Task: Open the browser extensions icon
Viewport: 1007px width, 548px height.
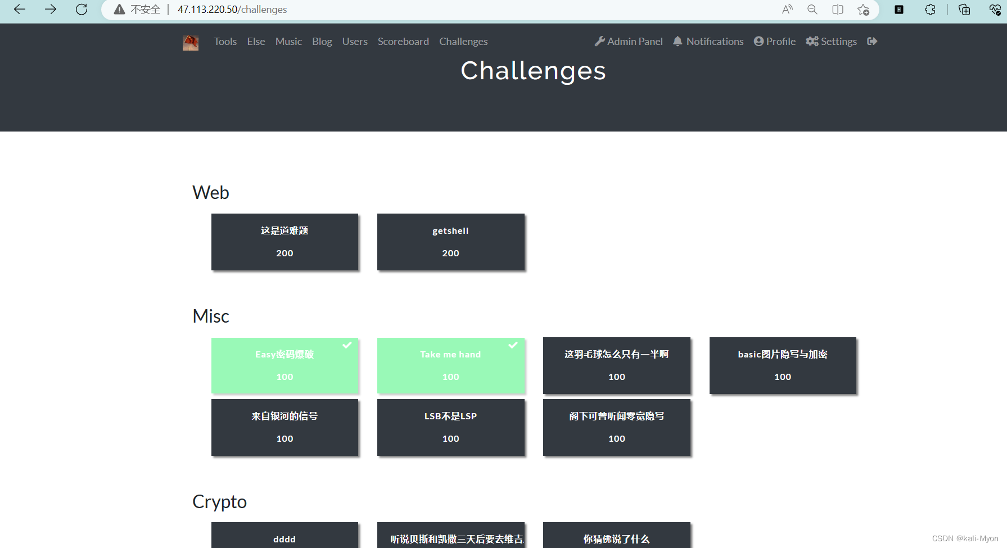Action: 930,10
